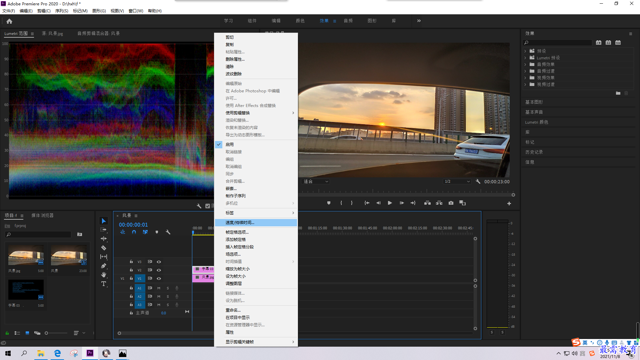The image size is (640, 360).
Task: Select the Hand tool
Action: coord(104,275)
